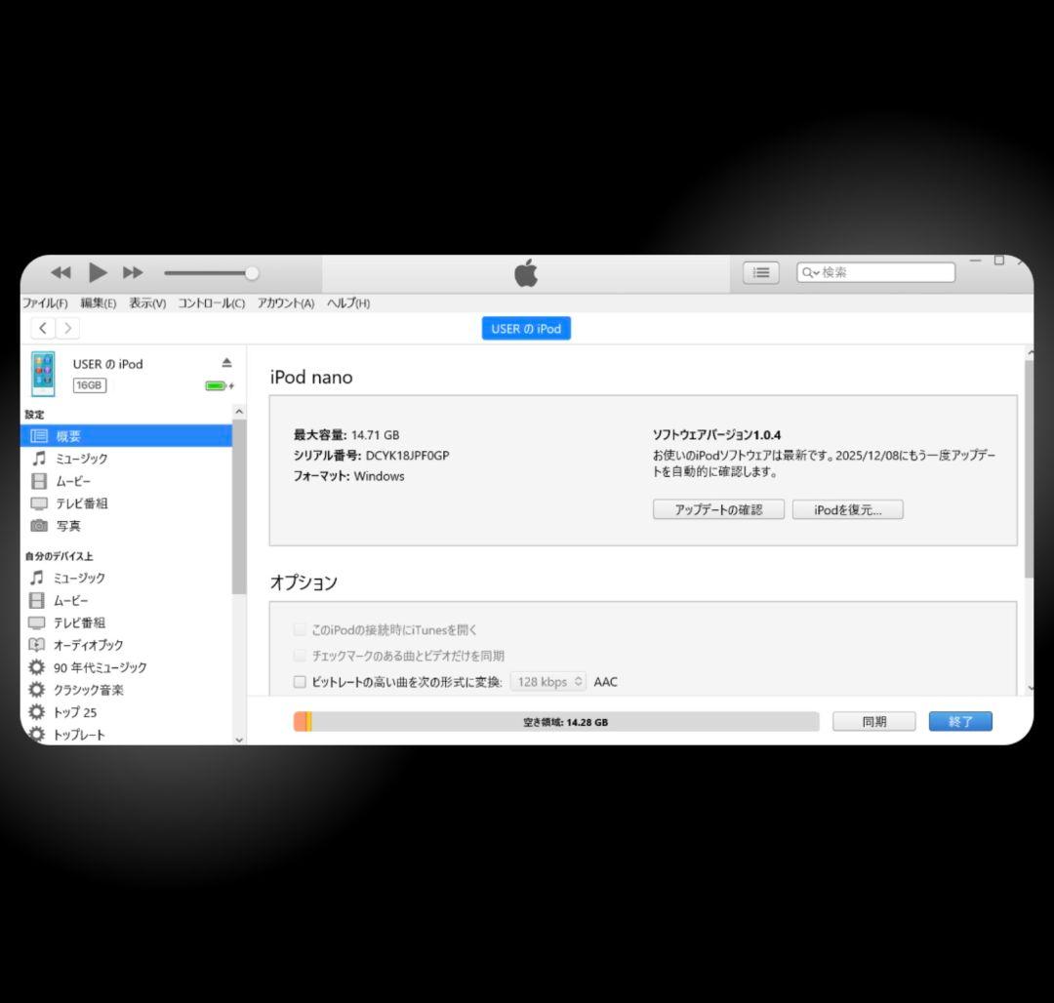Click the fast-forward playback icon
This screenshot has height=1003, width=1054.
tap(133, 273)
